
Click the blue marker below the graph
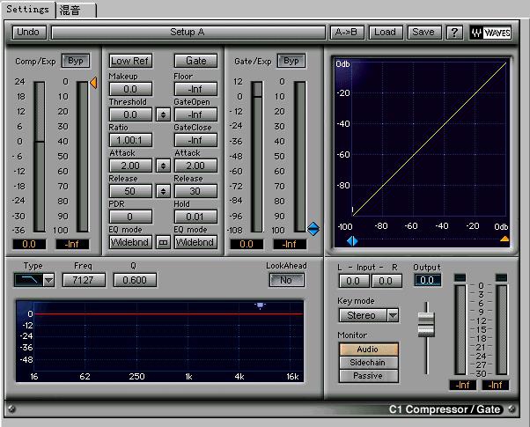(x=352, y=241)
